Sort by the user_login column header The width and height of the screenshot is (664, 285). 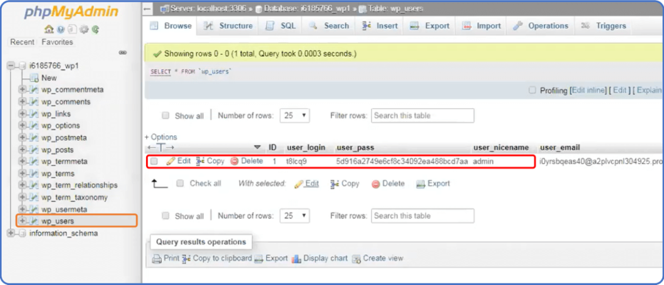(306, 147)
